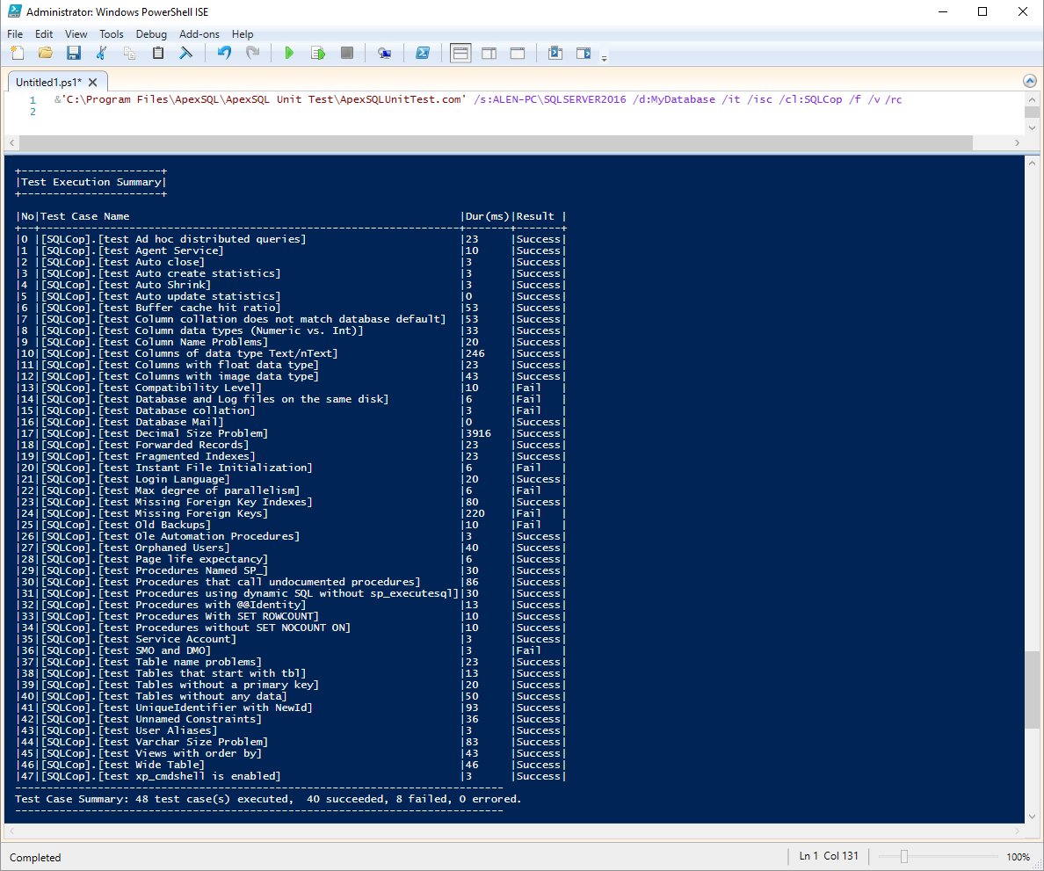The height and width of the screenshot is (871, 1044).
Task: Adjust the zoom slider in status bar
Action: click(x=903, y=857)
